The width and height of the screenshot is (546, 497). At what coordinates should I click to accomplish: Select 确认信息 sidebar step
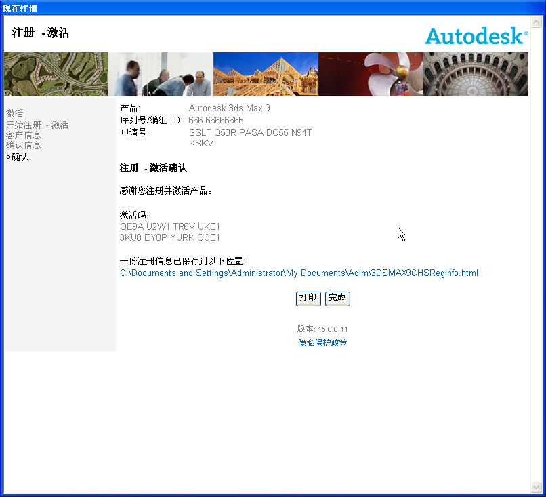click(x=23, y=145)
